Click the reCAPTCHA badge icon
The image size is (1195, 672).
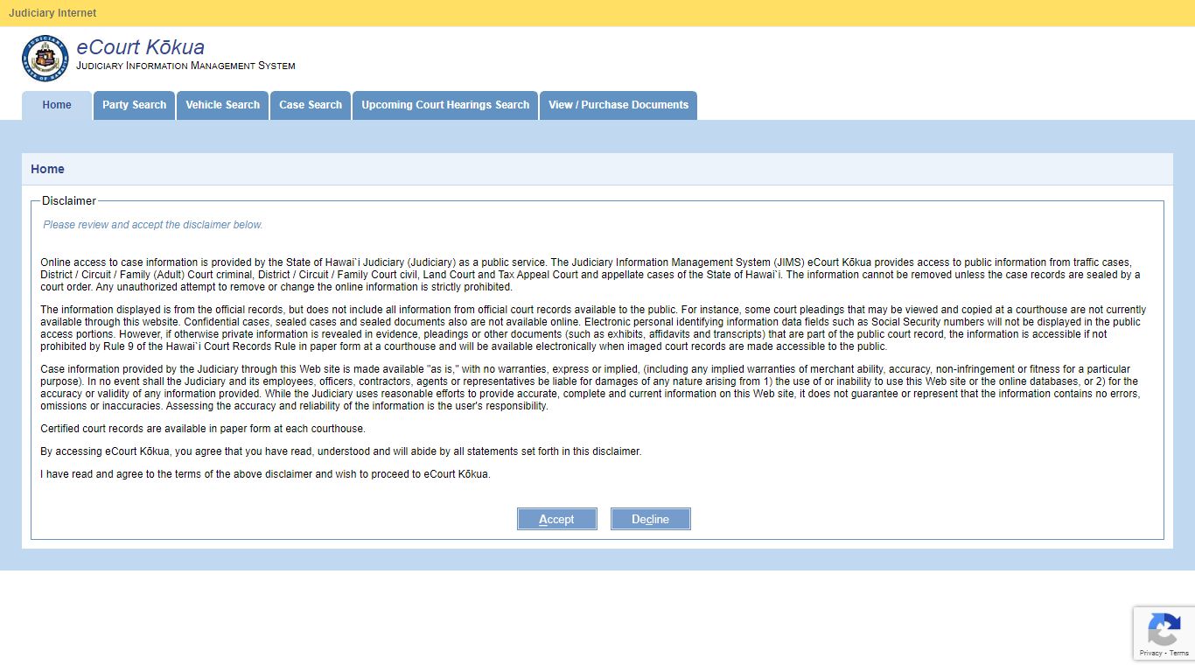pyautogui.click(x=1164, y=628)
